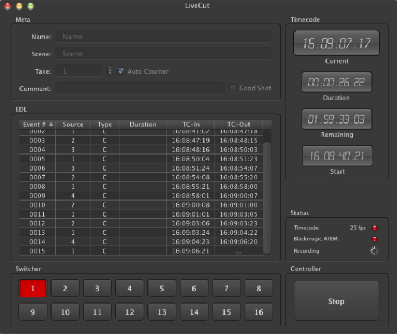The height and width of the screenshot is (334, 397).
Task: Click the Name input field
Action: point(164,37)
